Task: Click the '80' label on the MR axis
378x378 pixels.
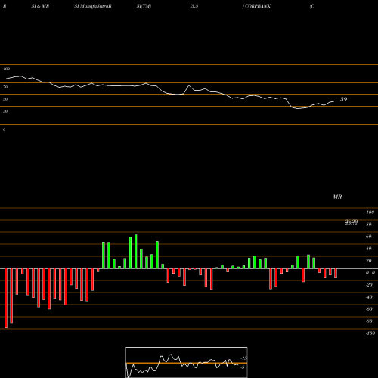Action: pos(369,225)
